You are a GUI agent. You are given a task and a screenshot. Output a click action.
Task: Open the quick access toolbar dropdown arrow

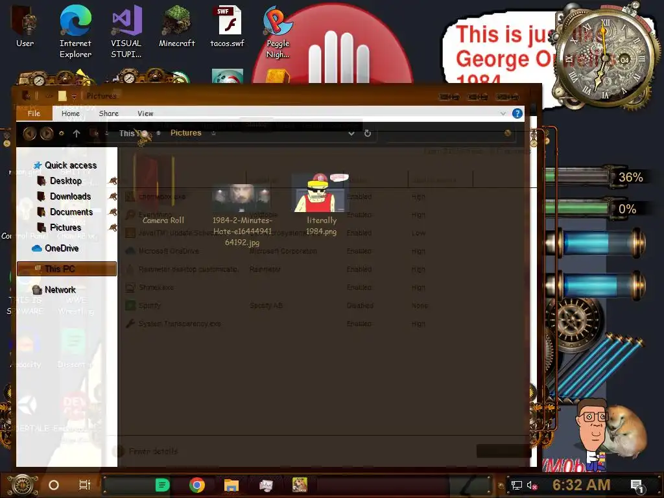pyautogui.click(x=74, y=96)
